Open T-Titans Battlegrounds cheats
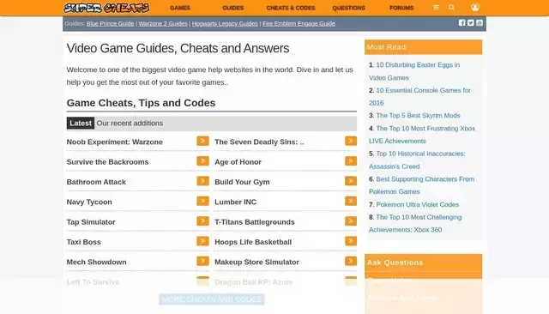 (x=255, y=222)
